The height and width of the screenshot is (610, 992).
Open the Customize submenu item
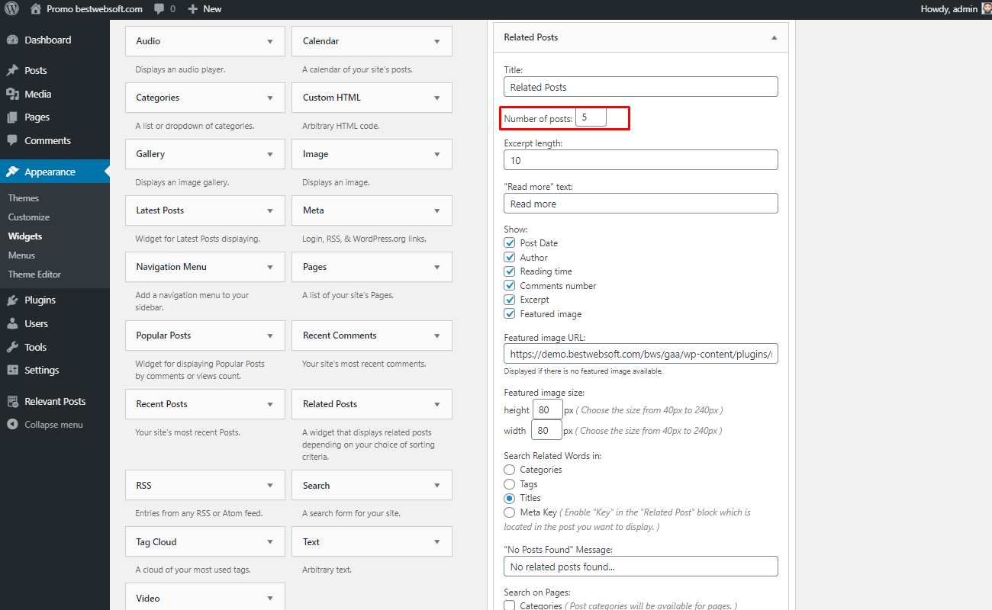coord(29,217)
